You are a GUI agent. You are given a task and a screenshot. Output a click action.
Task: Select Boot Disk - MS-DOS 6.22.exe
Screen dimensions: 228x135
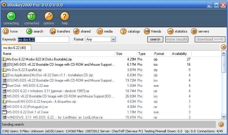28,86
